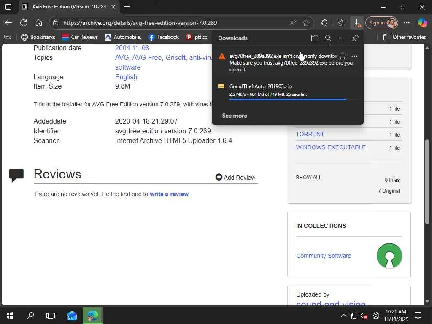Click SHOW ALL files link
432x324 pixels.
[308, 178]
